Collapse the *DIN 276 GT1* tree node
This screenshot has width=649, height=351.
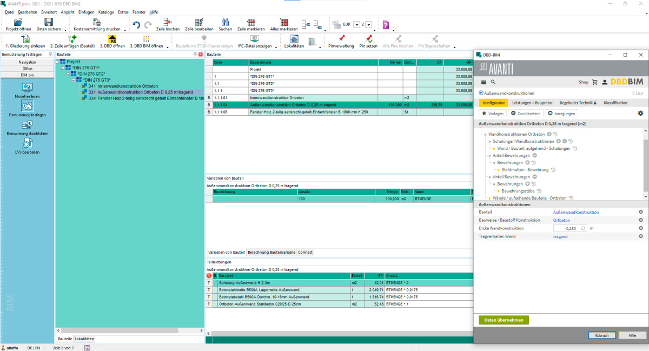[x=63, y=68]
